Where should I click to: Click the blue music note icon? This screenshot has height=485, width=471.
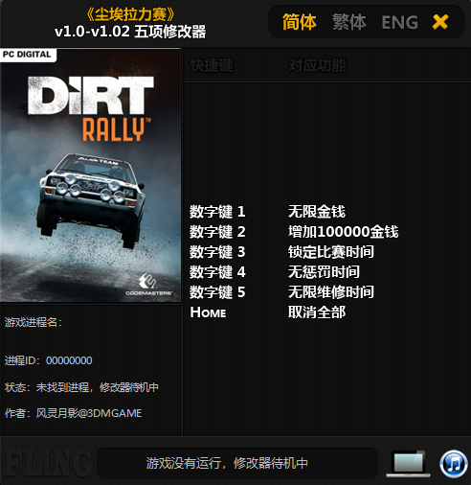coord(454,464)
